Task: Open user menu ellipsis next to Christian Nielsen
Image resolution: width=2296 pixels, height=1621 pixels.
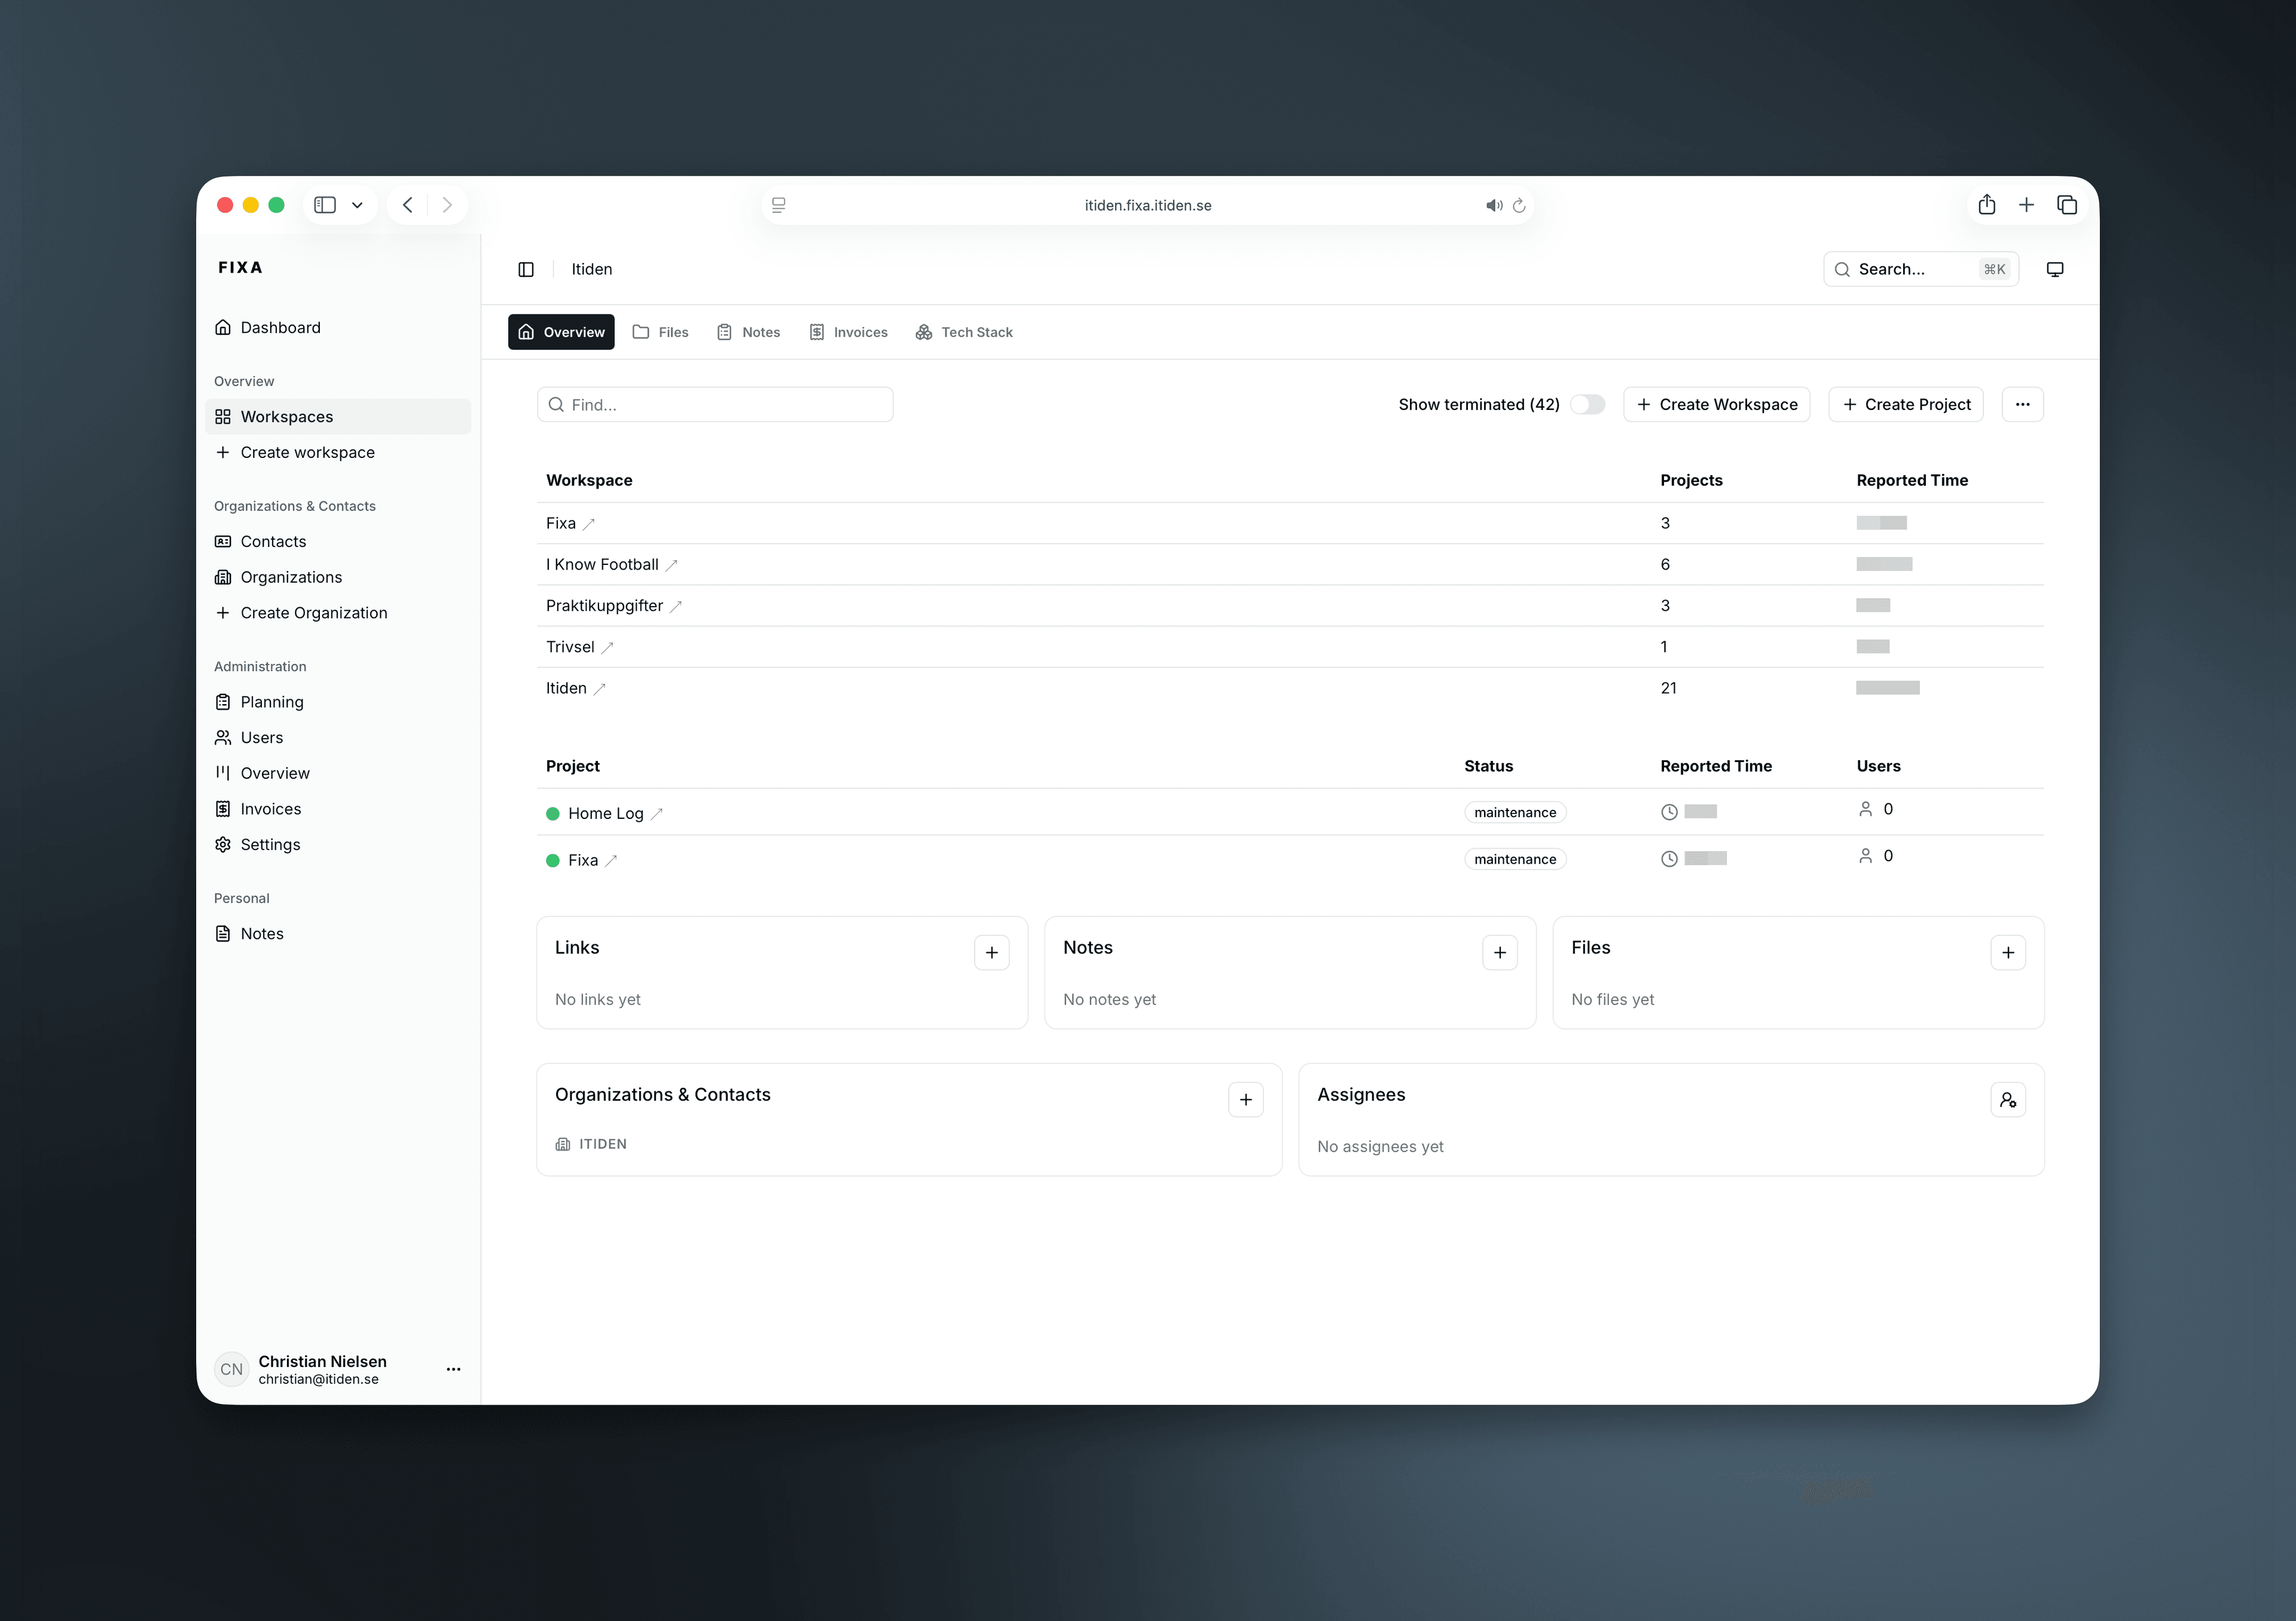Action: (x=453, y=1369)
